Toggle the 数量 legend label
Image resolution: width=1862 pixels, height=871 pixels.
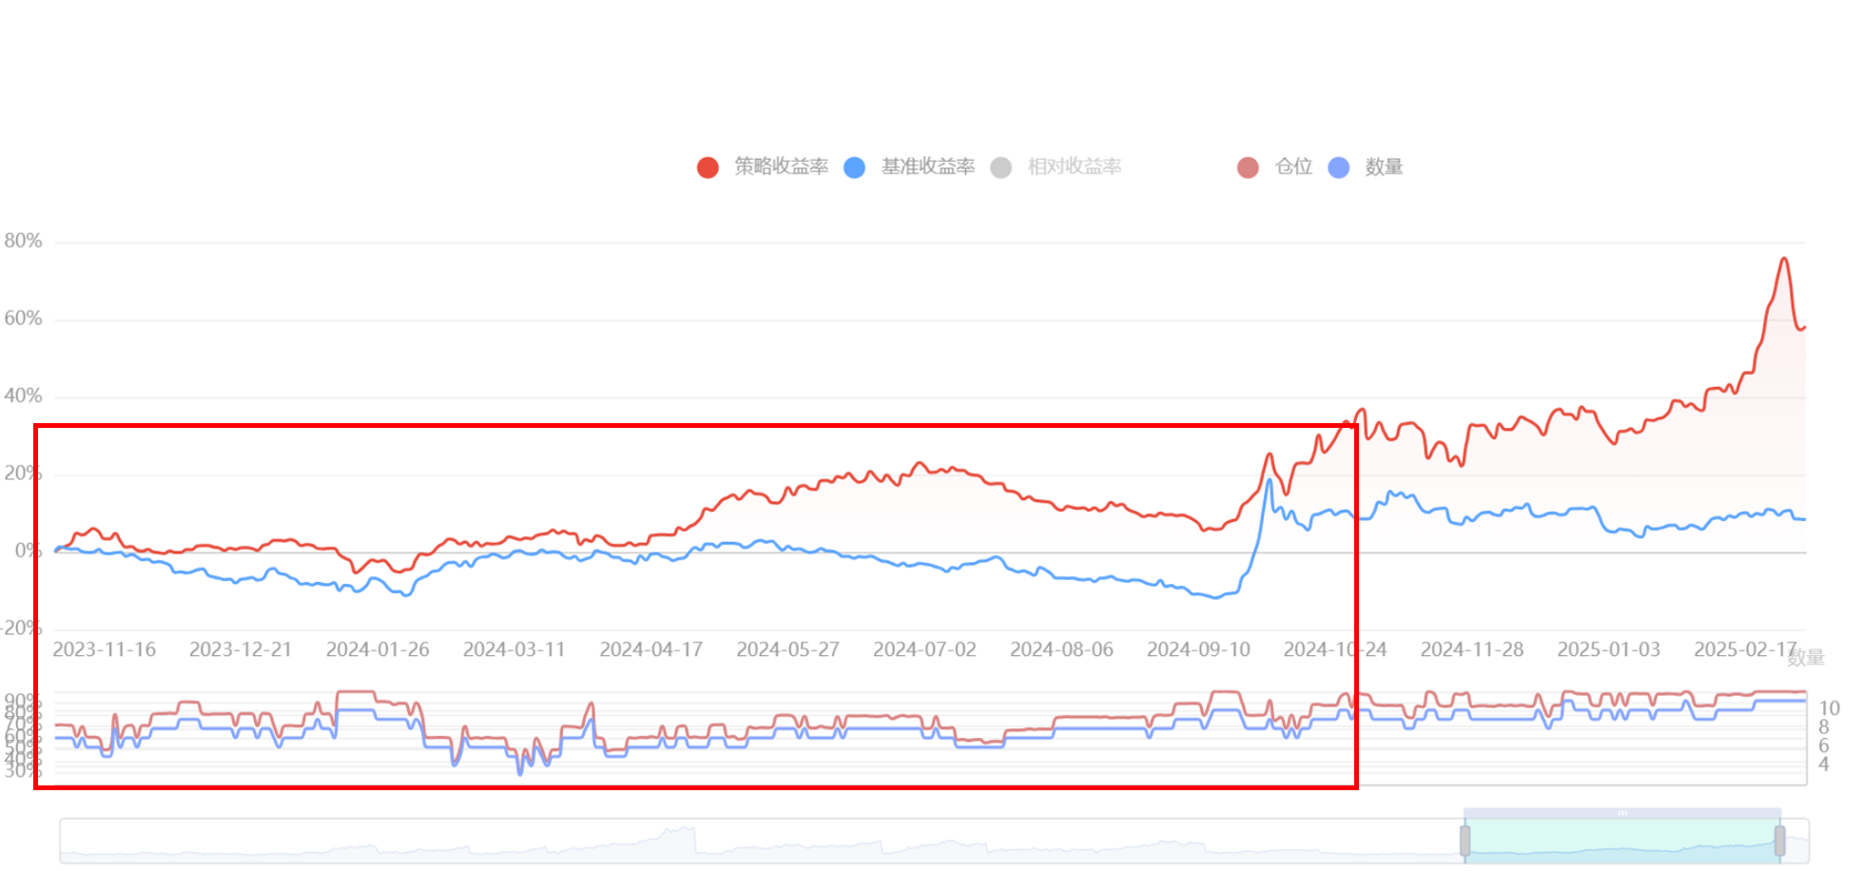coord(1384,167)
